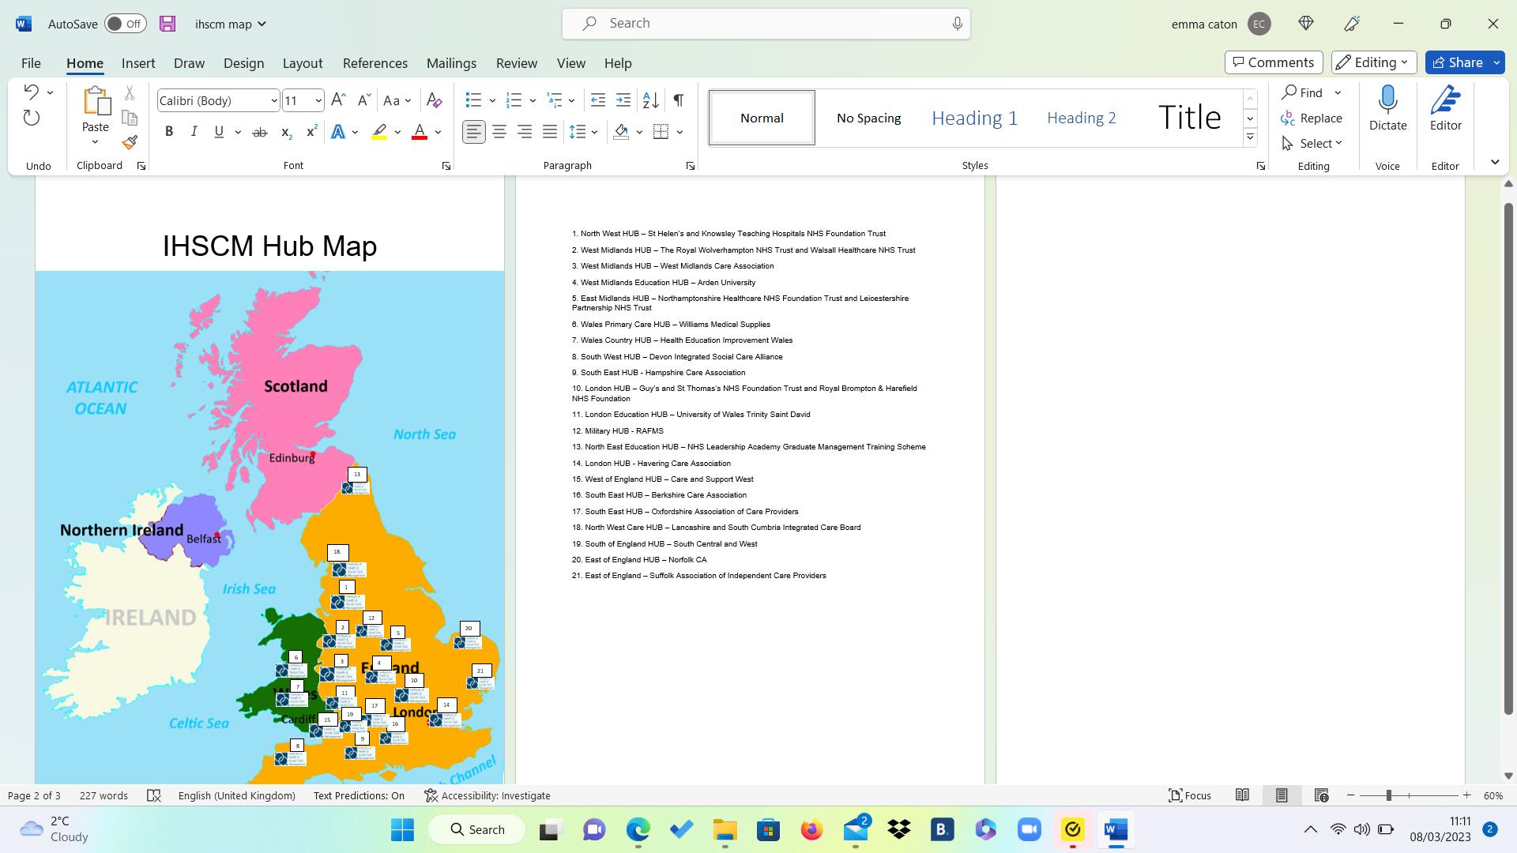The width and height of the screenshot is (1517, 853).
Task: Toggle Focus mode in the status bar
Action: click(1190, 795)
